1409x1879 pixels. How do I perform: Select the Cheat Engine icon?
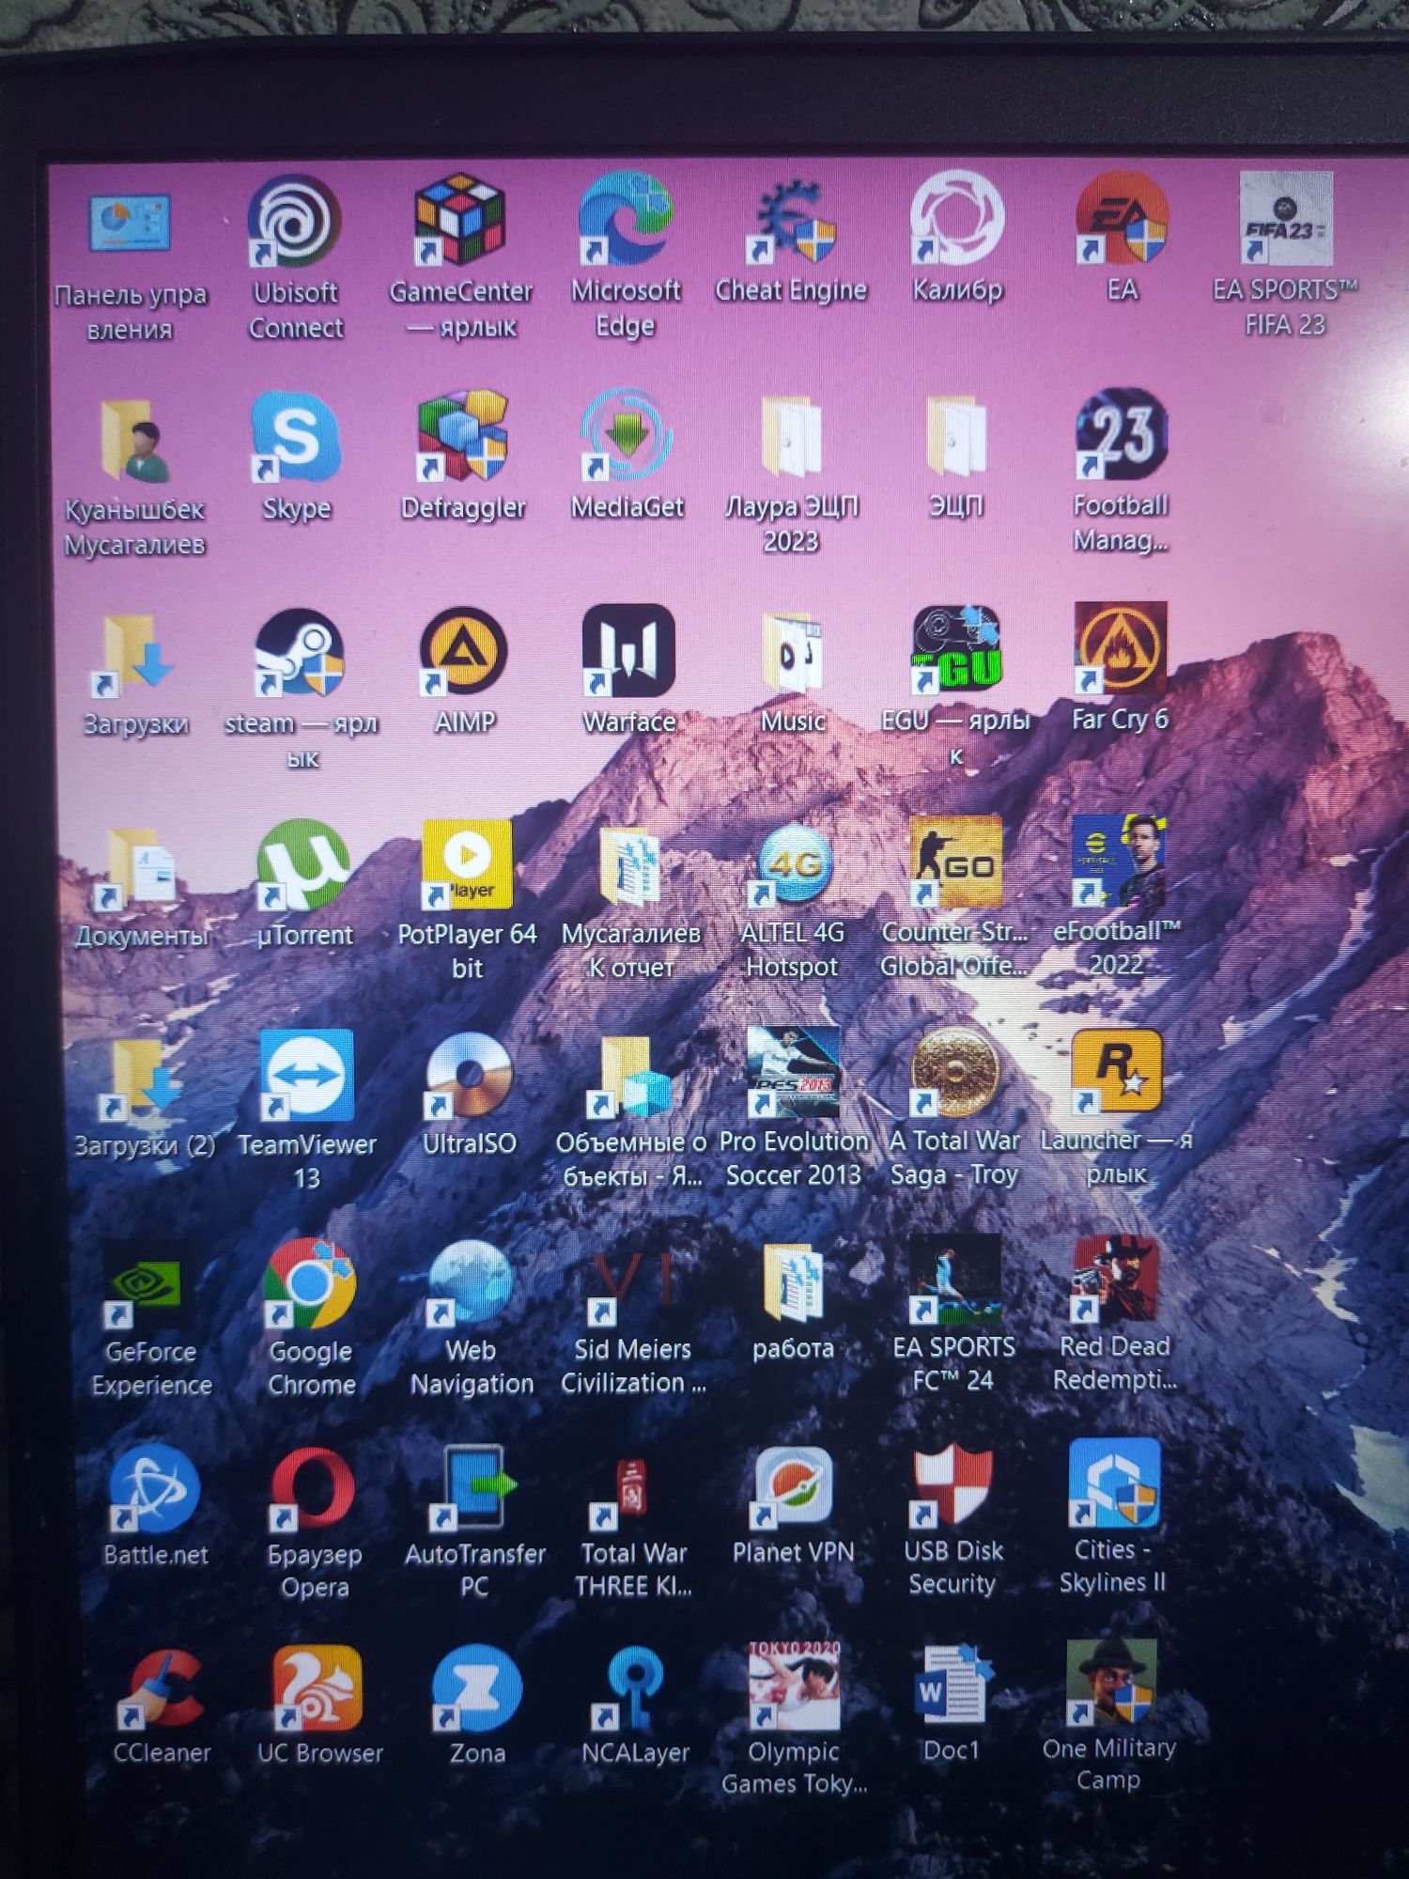[791, 219]
